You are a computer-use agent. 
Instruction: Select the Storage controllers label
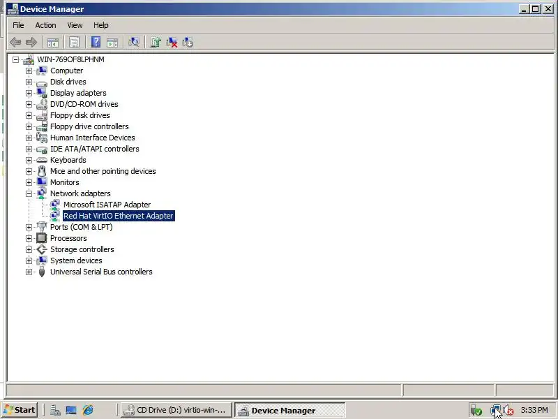[x=82, y=249]
